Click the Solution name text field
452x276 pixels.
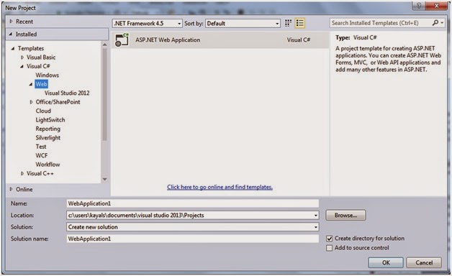point(193,239)
